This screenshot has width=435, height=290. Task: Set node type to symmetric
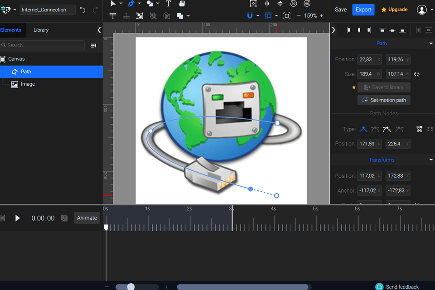point(399,129)
